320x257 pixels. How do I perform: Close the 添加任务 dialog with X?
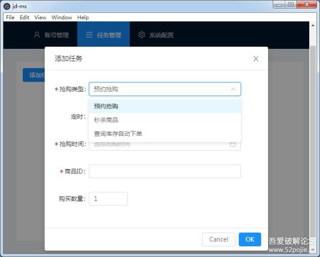pos(256,59)
